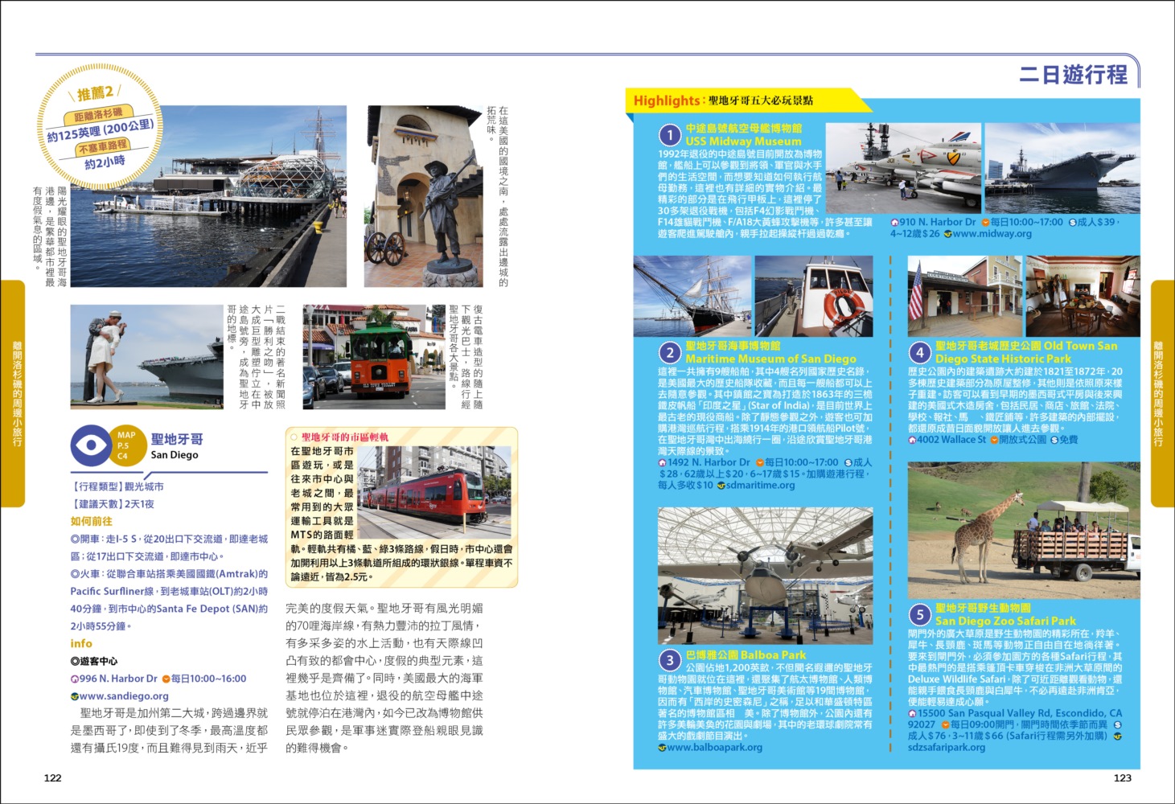Click the 如何前往 heading

click(x=91, y=521)
